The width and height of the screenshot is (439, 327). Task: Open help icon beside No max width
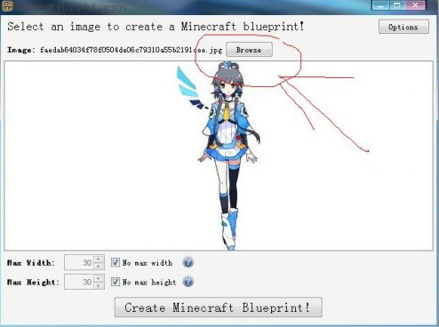click(188, 262)
